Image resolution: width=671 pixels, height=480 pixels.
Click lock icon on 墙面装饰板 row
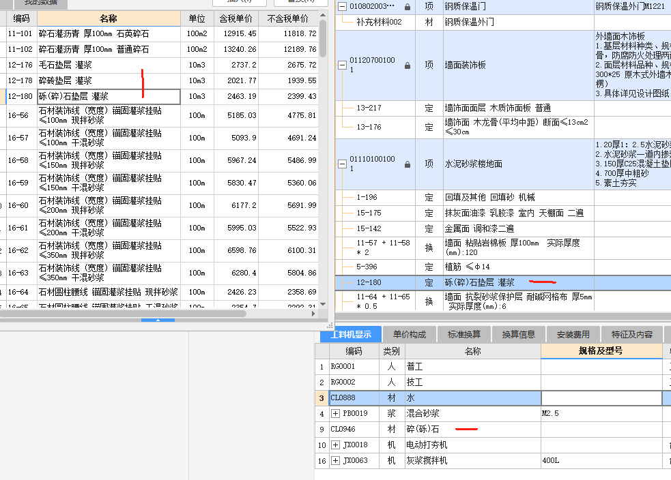[408, 65]
